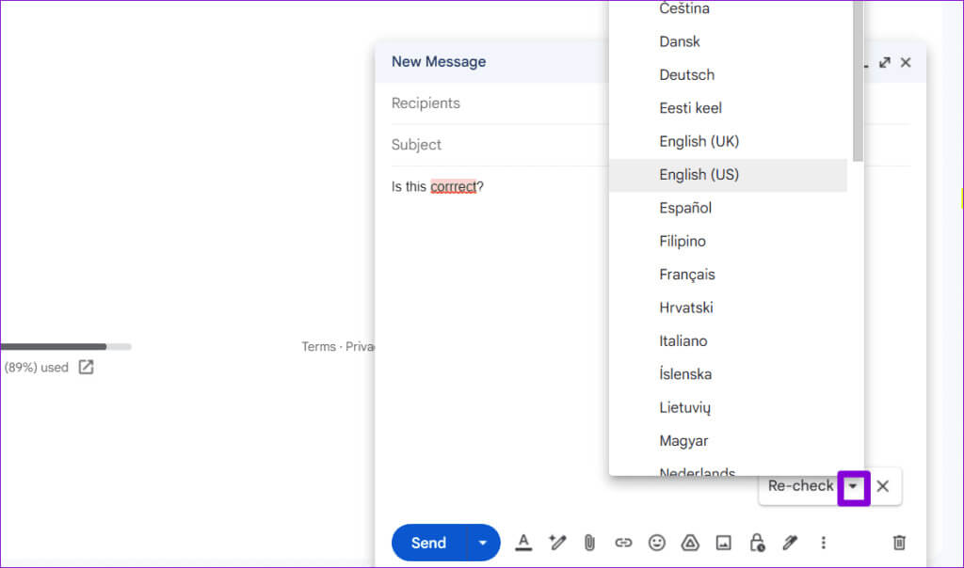
Task: Discard draft with the trash icon
Action: click(x=899, y=543)
